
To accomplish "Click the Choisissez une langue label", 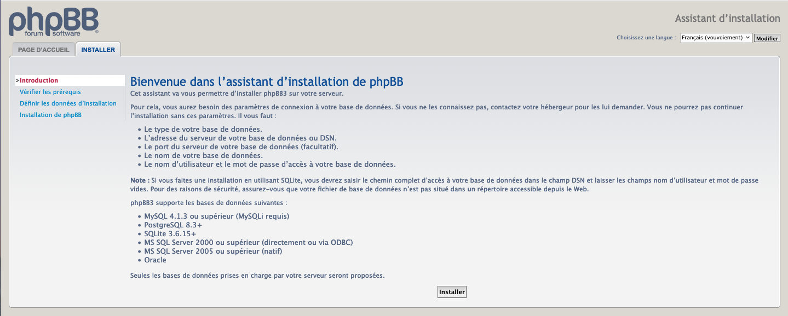I will point(646,38).
